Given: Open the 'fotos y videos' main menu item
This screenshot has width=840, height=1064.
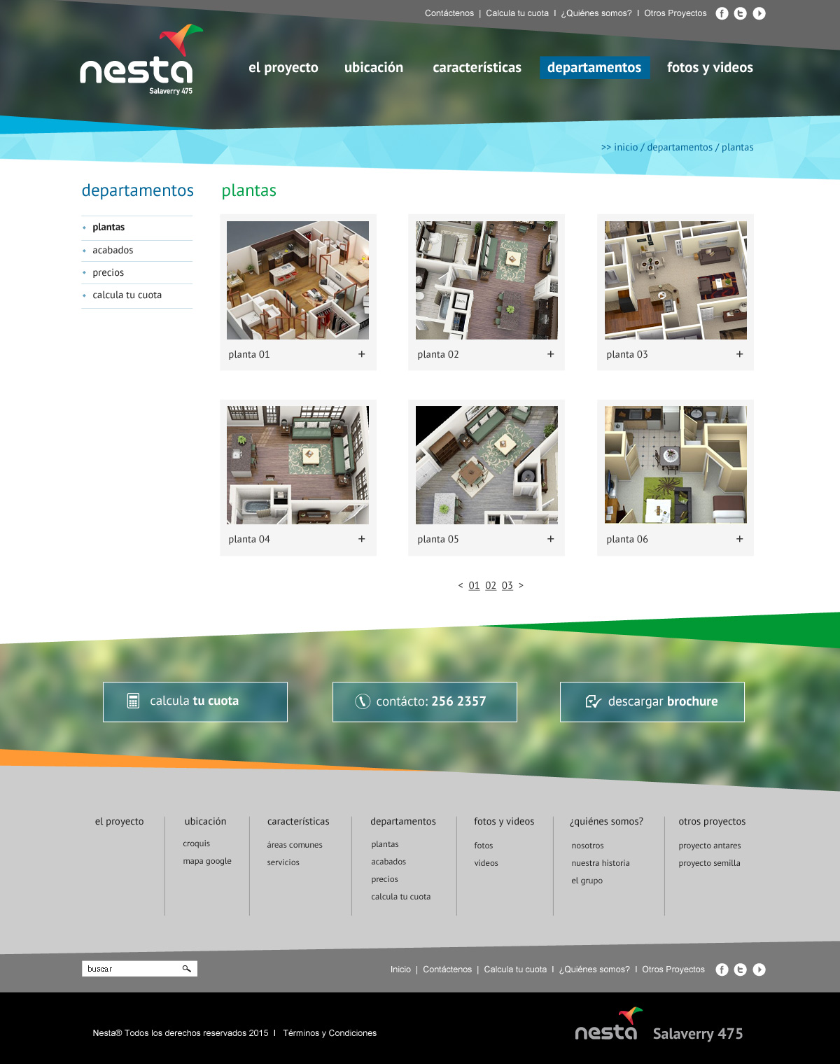Looking at the screenshot, I should pyautogui.click(x=710, y=68).
